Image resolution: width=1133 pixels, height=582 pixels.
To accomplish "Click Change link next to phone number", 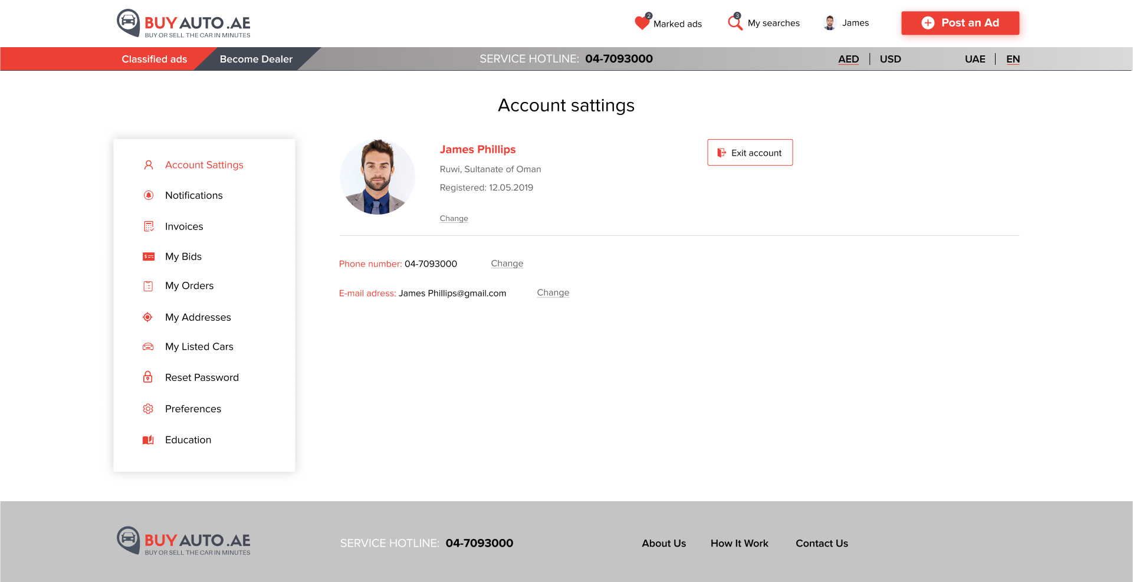I will tap(507, 264).
